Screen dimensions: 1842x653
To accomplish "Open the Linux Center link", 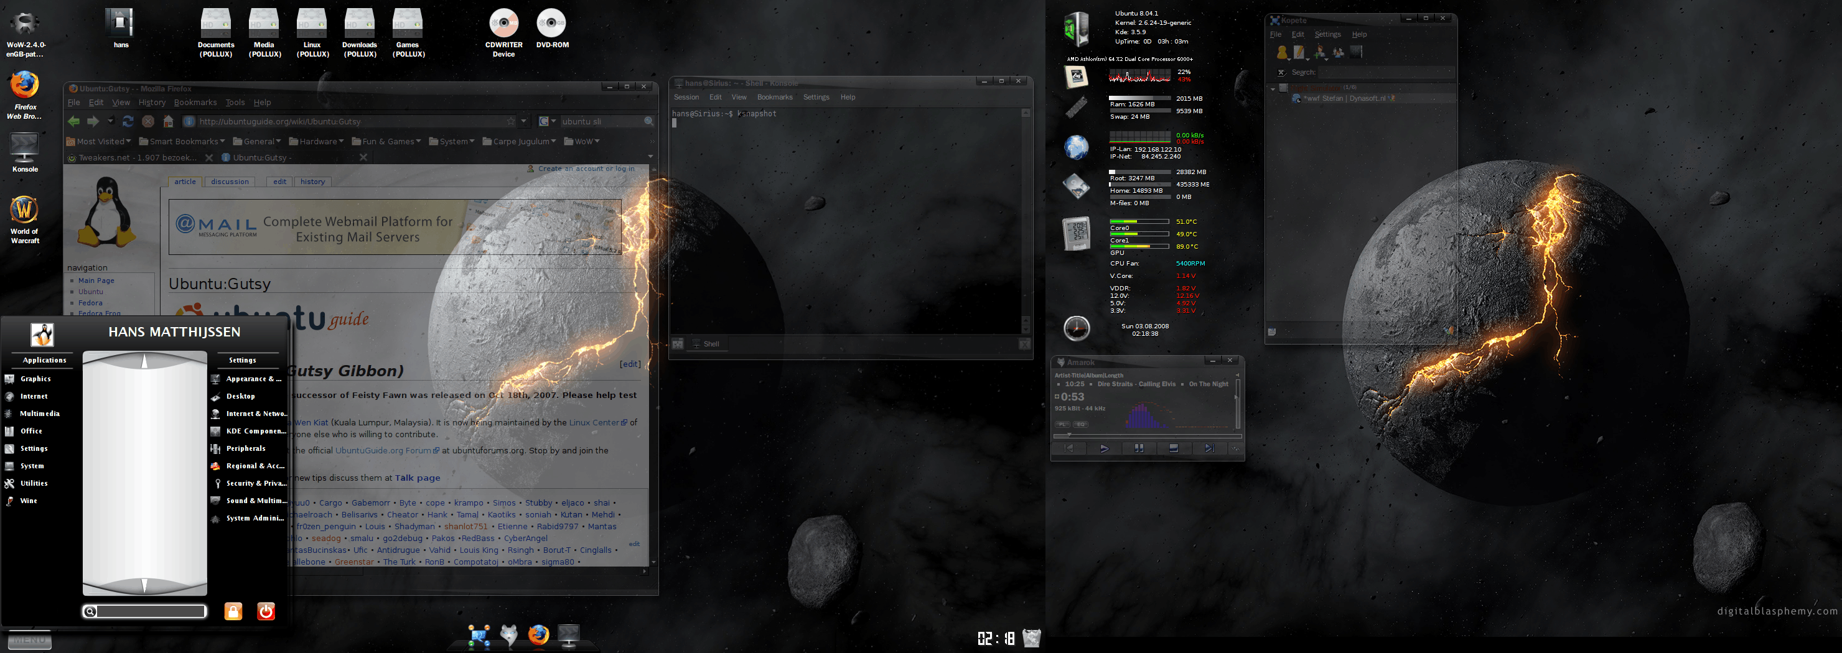I will pos(598,423).
